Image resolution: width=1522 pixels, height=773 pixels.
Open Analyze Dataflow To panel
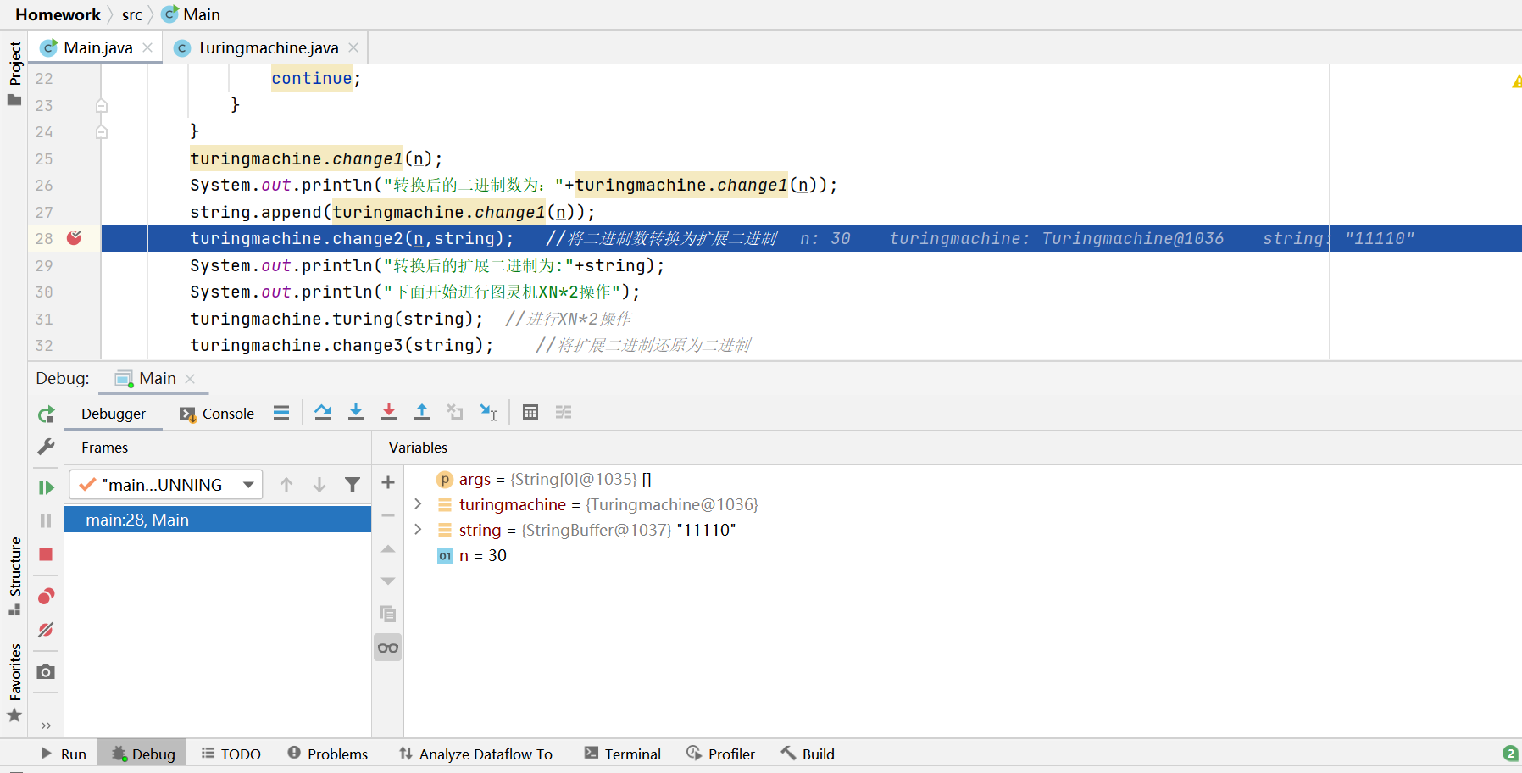[x=476, y=754]
